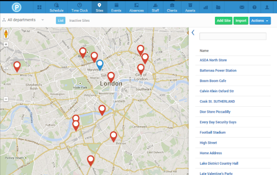The image size is (277, 175).
Task: Open Cook St. SUTHERLAND site
Action: [217, 102]
